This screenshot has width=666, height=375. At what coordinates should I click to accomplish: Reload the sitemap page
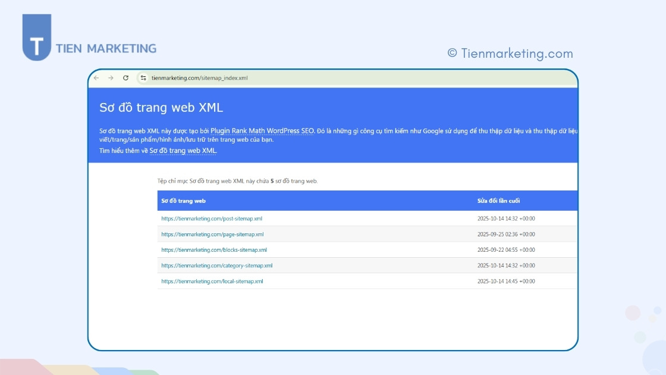[x=125, y=78]
